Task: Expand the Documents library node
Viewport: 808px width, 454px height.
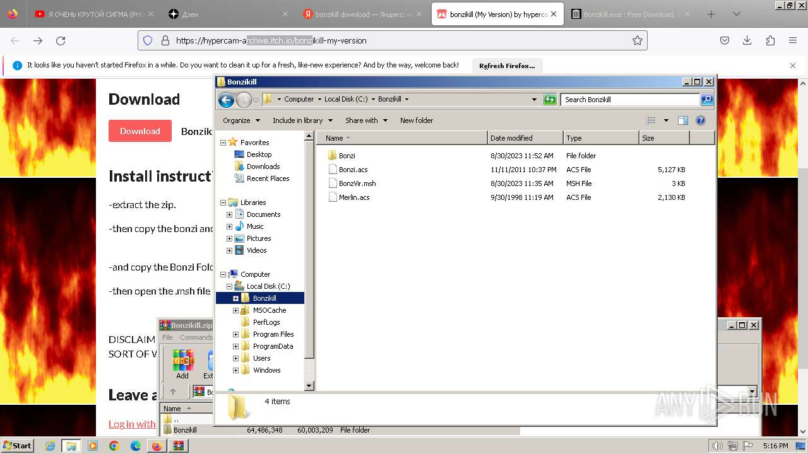Action: 230,214
